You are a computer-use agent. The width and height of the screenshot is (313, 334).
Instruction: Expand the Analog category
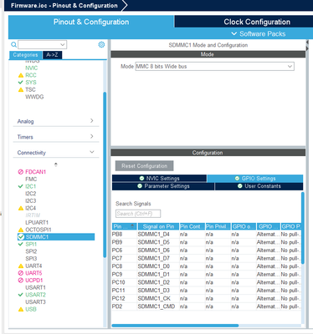coord(56,121)
